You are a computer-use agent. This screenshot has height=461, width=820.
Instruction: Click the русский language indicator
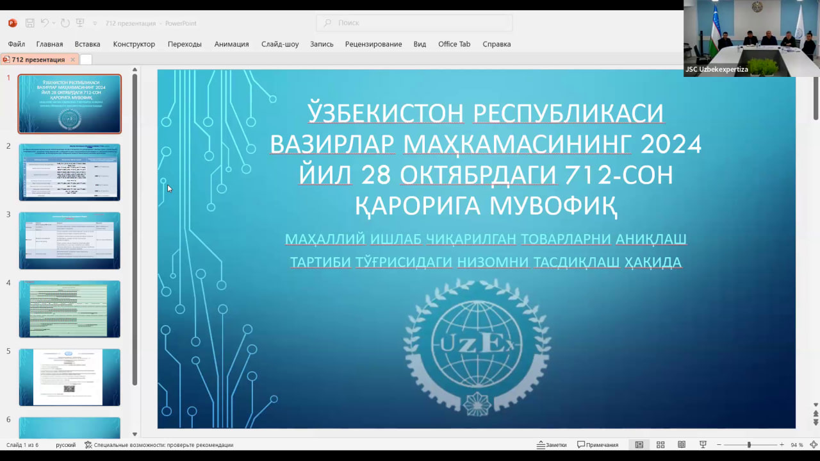(x=65, y=445)
